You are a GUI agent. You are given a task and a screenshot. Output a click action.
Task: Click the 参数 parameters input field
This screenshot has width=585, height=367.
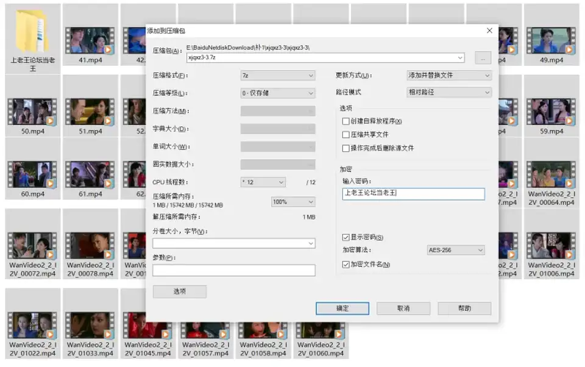[x=234, y=270]
